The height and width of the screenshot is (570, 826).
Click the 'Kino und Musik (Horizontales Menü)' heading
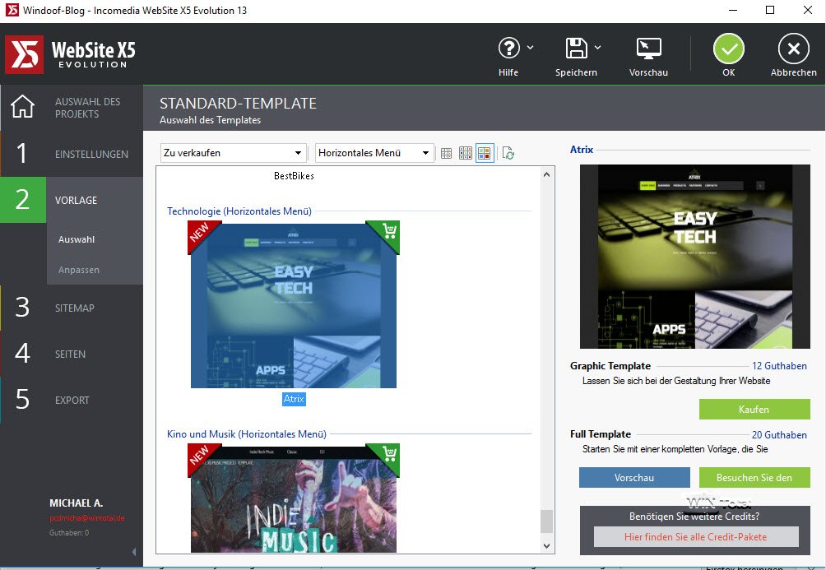[247, 434]
